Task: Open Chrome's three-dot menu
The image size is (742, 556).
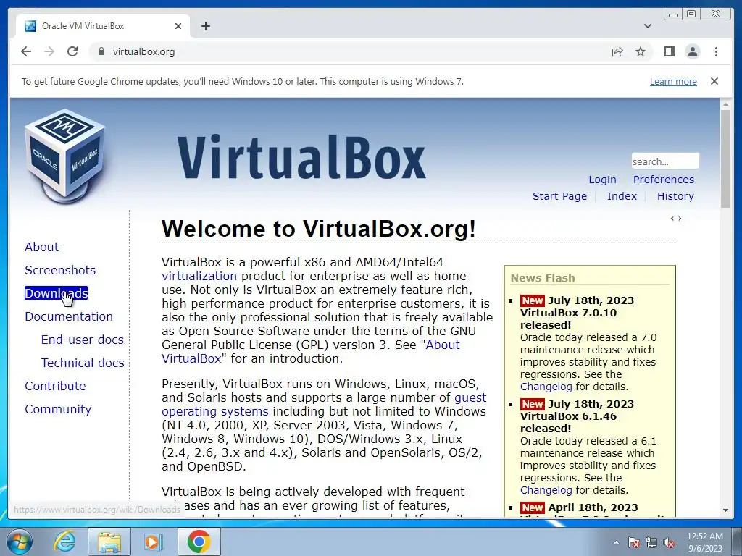Action: [x=716, y=51]
